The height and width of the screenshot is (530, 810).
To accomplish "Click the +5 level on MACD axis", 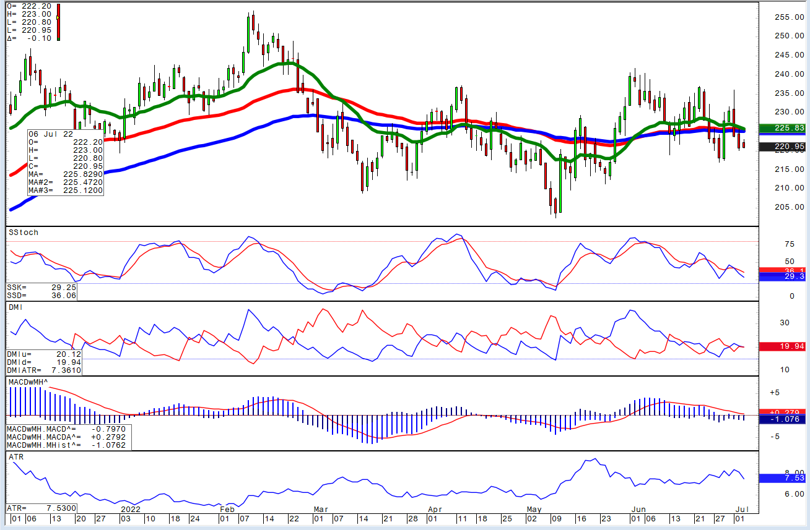I will [774, 393].
